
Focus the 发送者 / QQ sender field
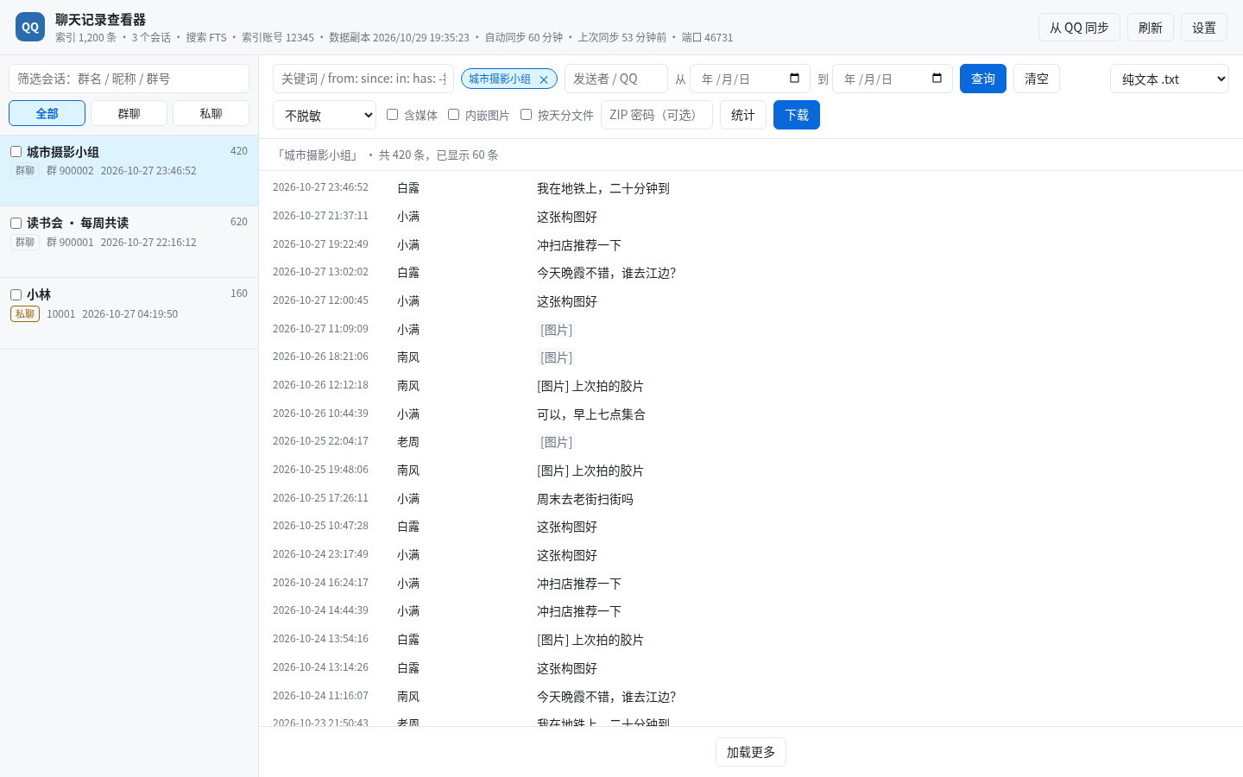[x=616, y=79]
